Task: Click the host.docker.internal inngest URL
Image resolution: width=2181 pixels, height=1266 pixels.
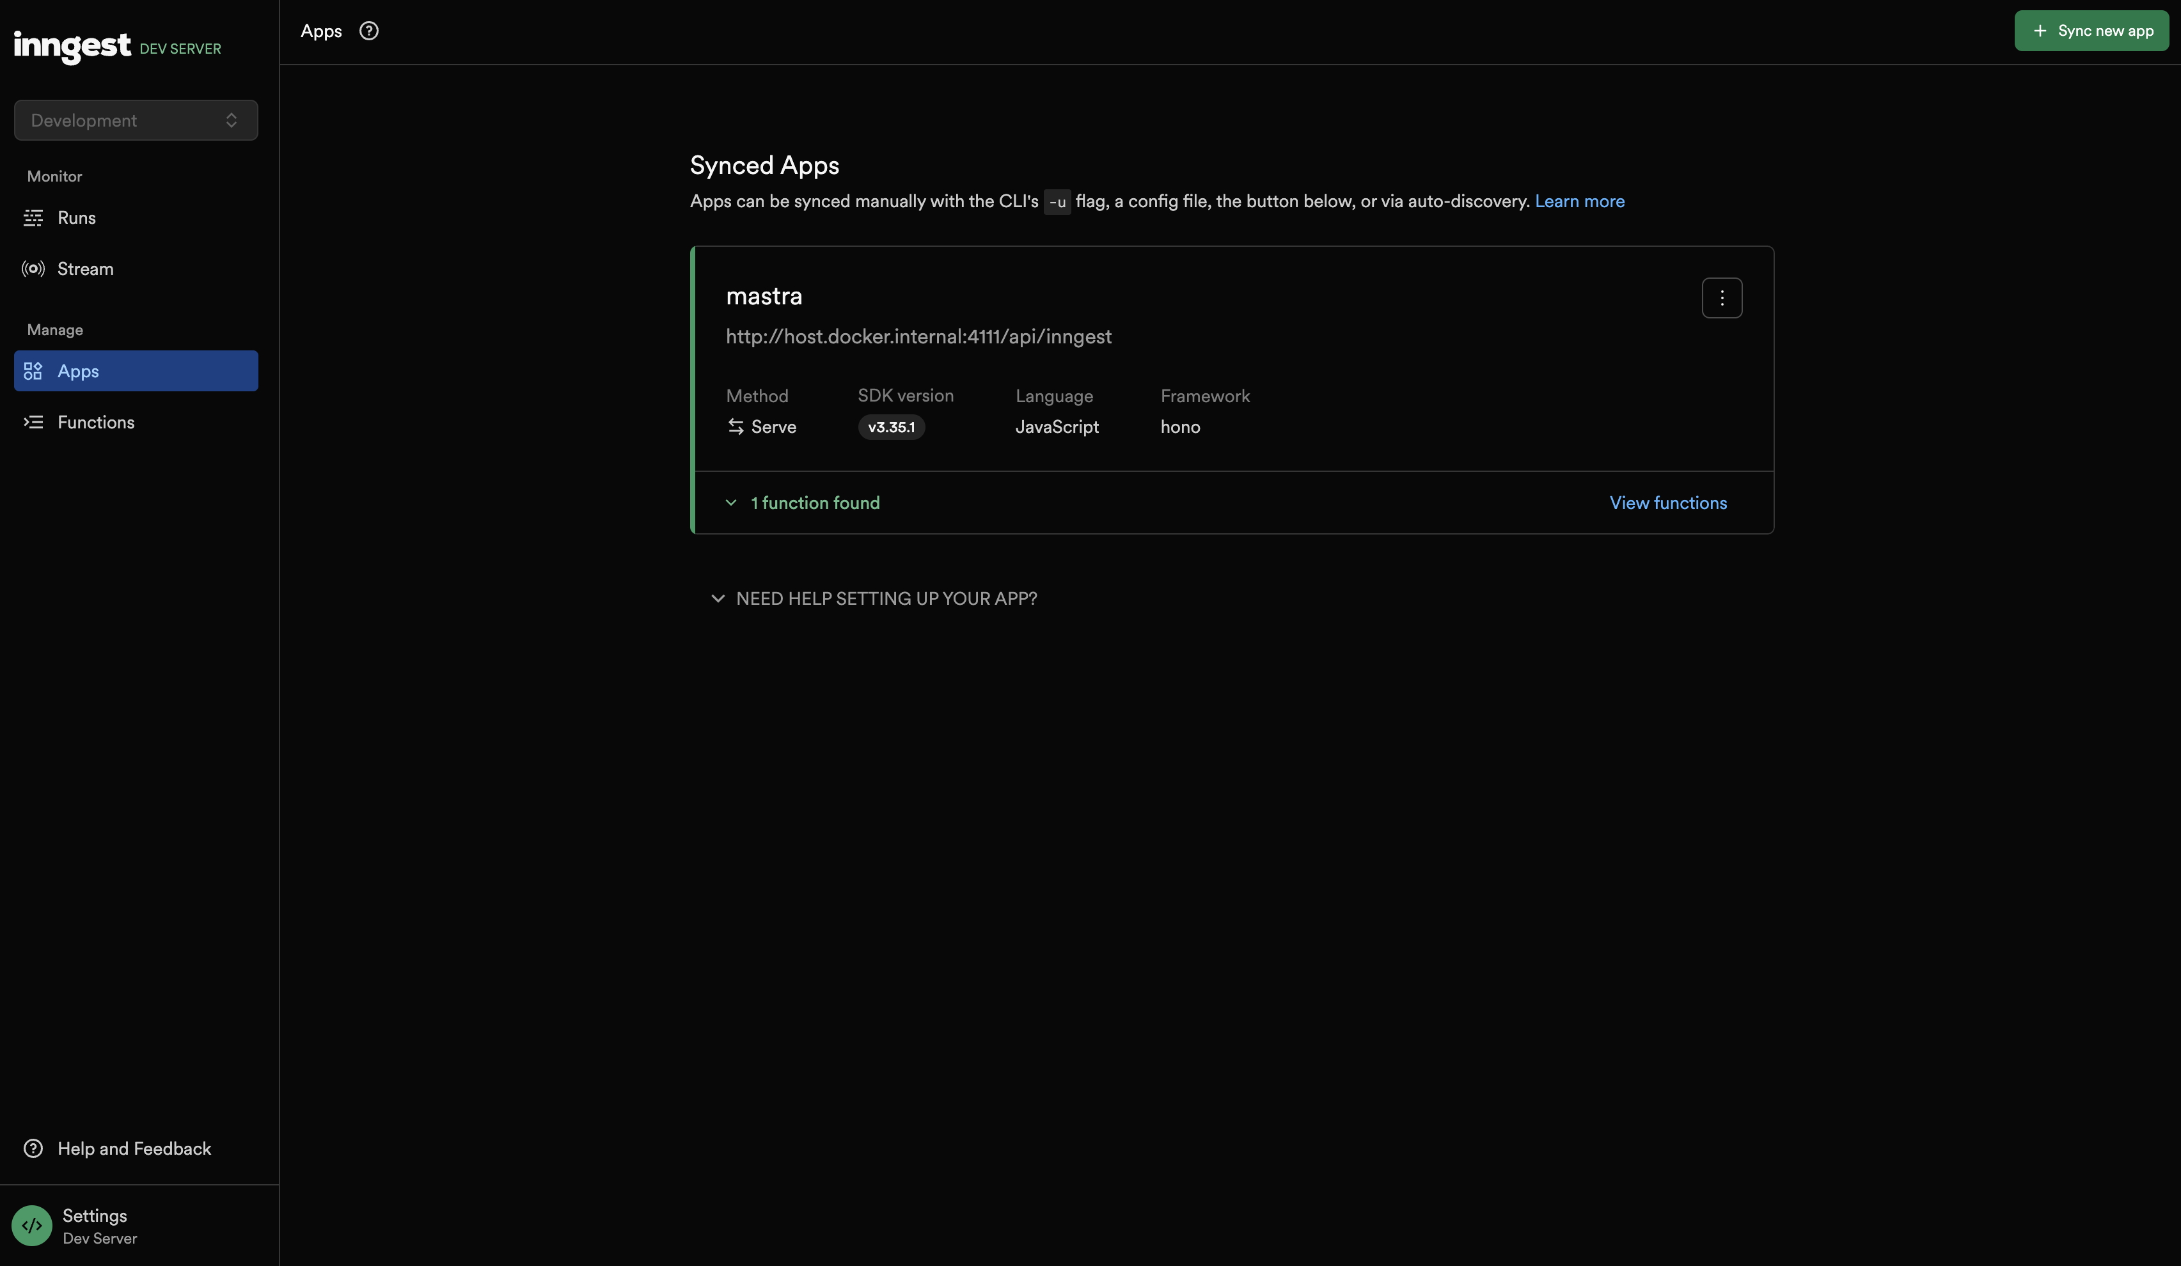Action: [x=919, y=336]
